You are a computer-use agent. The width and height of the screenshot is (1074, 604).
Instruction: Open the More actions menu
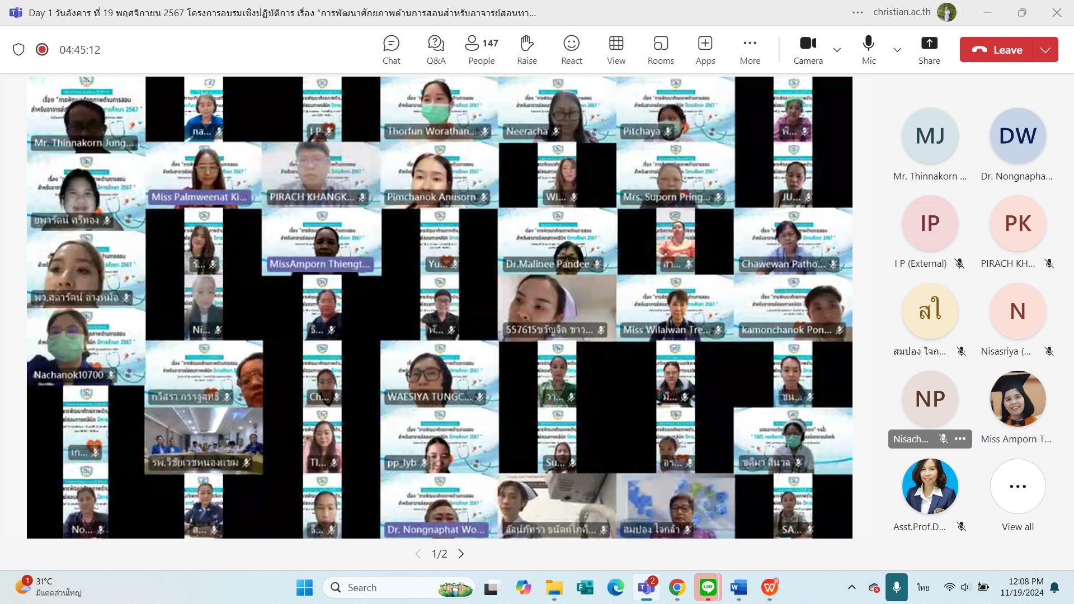[750, 50]
